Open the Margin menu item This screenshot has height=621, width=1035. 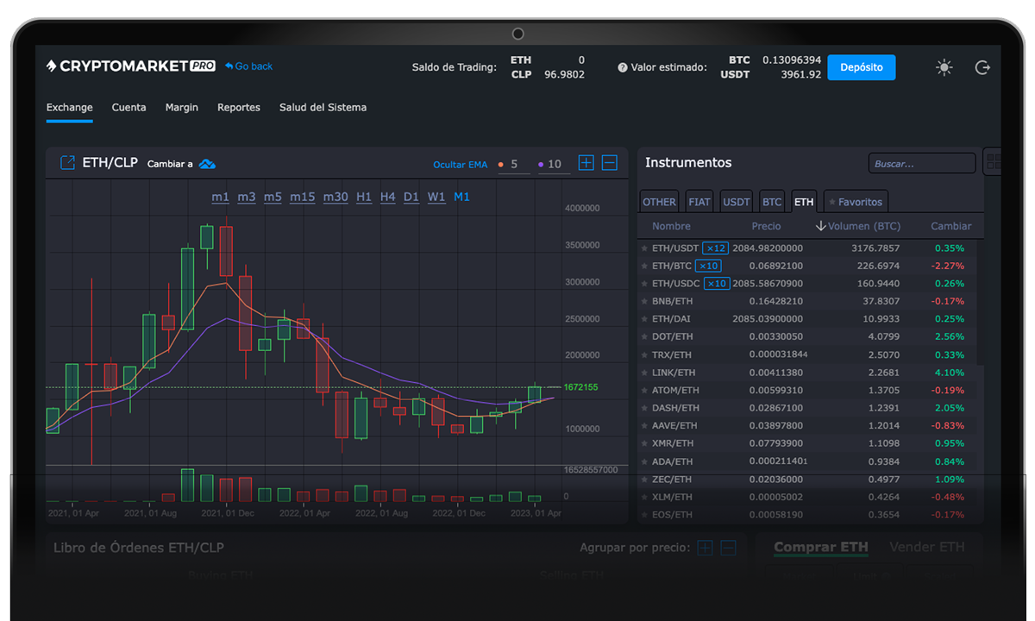point(182,108)
